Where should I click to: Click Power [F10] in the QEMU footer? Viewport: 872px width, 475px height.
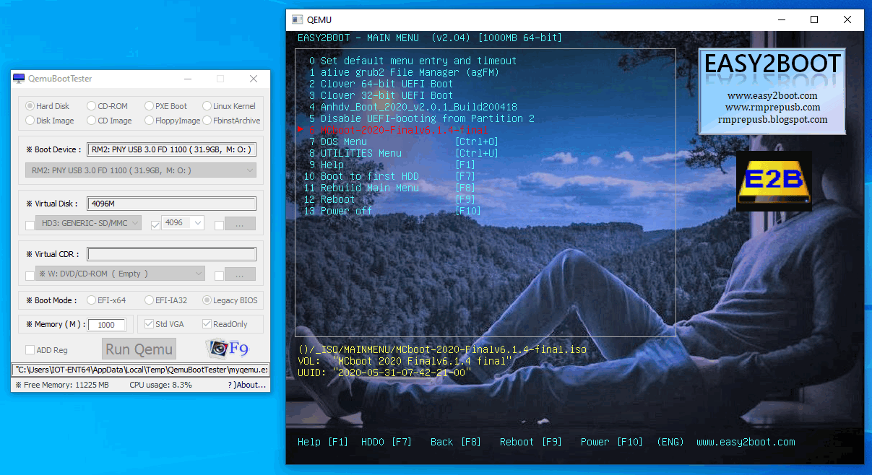612,442
